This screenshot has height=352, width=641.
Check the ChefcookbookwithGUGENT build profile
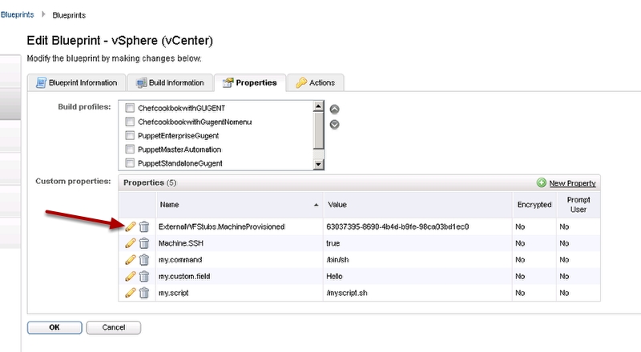tap(129, 107)
